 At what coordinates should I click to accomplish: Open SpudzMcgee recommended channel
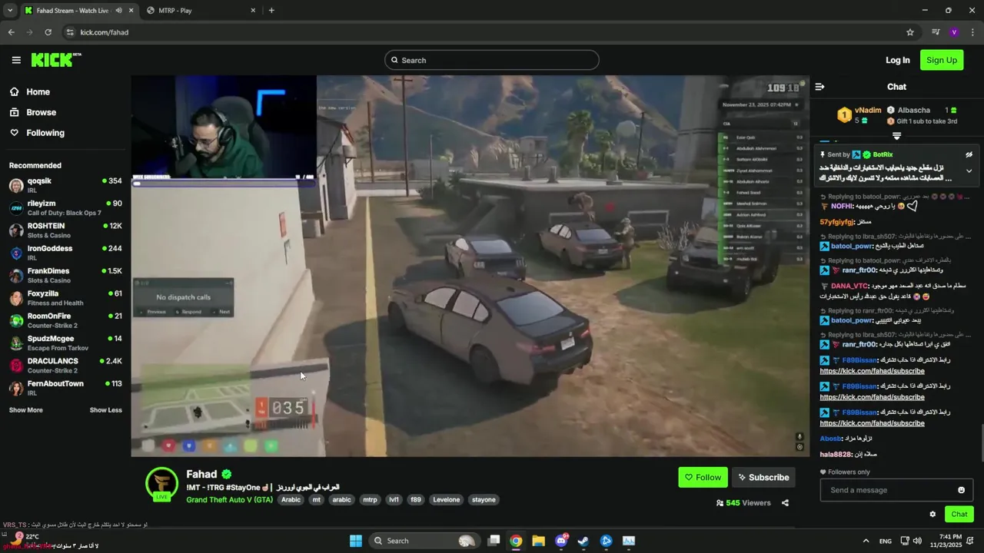(65, 343)
